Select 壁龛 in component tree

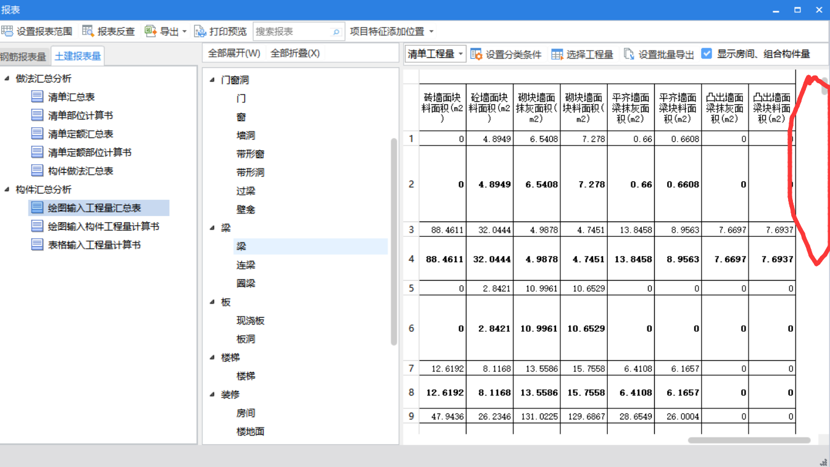pyautogui.click(x=246, y=209)
